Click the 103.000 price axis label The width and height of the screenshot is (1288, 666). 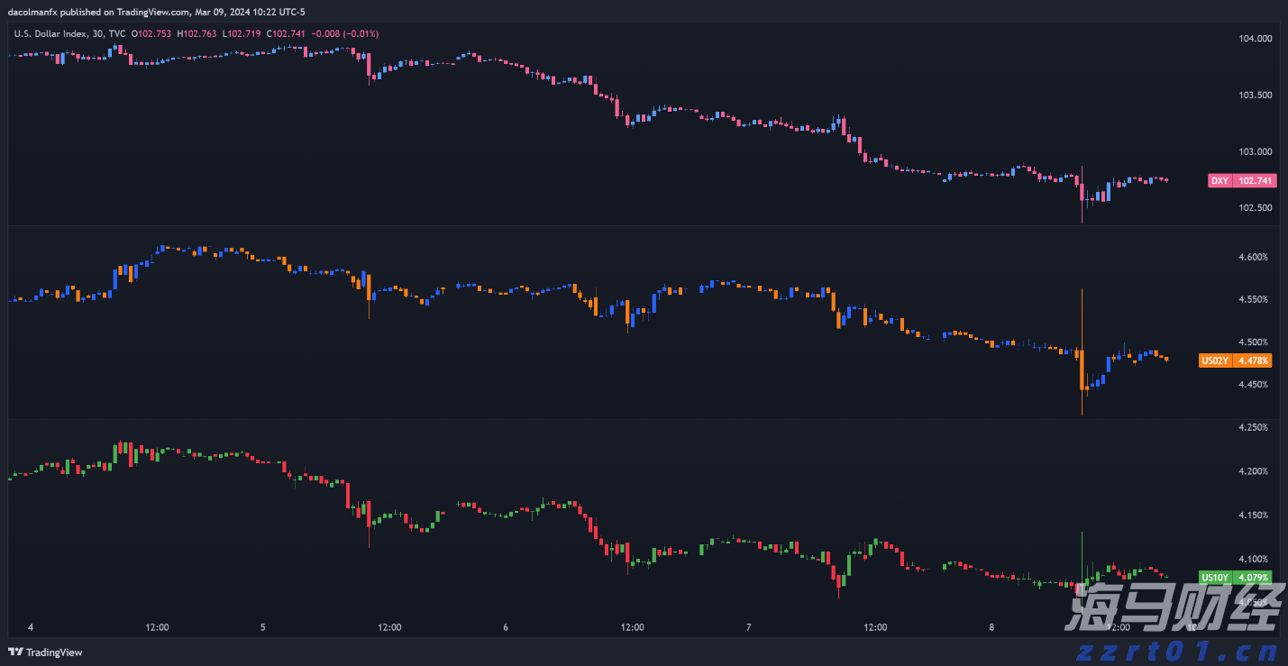pyautogui.click(x=1256, y=151)
